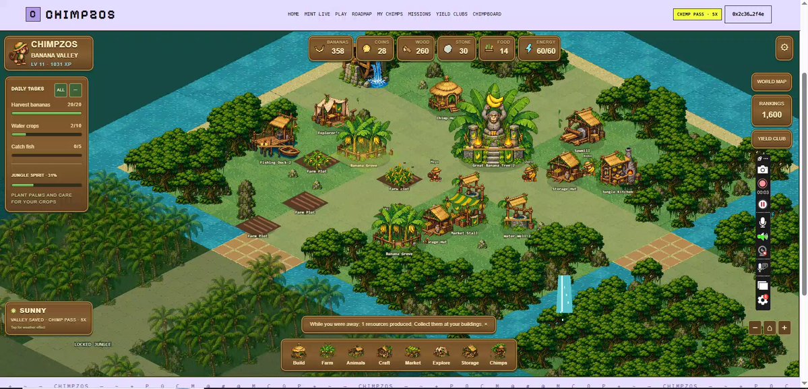Click the Jungle Spirit progress bar
The height and width of the screenshot is (389, 808).
point(46,185)
